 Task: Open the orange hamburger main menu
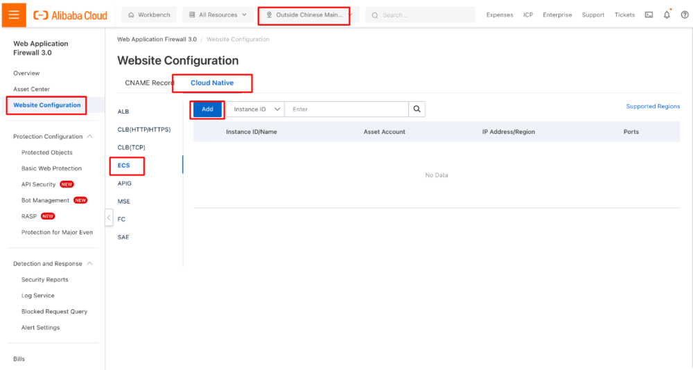point(14,15)
